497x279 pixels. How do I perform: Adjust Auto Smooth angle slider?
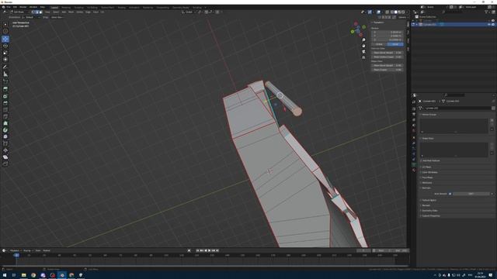point(471,194)
